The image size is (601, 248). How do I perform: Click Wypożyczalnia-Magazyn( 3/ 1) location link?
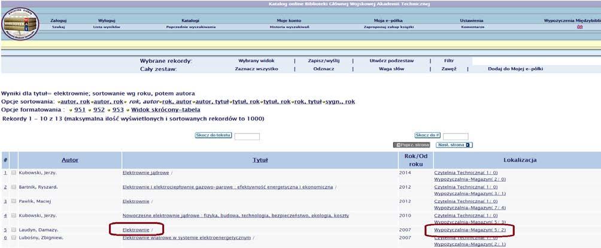470,193
